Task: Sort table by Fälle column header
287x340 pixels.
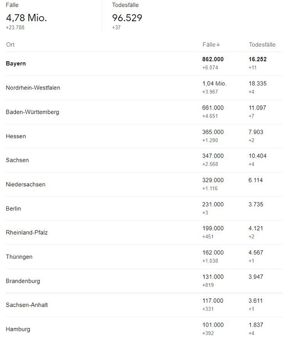Action: tap(211, 45)
